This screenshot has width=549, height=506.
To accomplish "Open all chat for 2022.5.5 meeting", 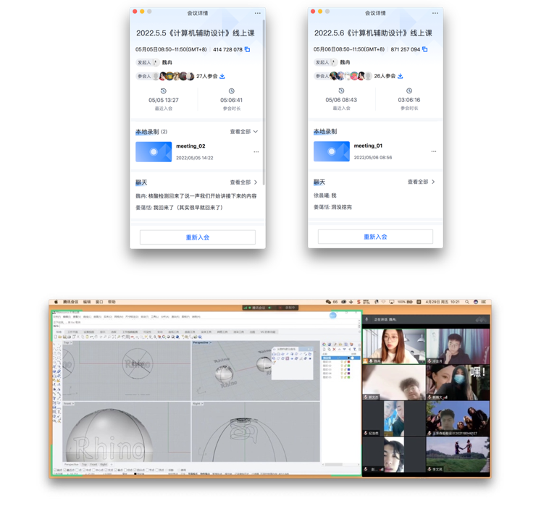I will [243, 182].
